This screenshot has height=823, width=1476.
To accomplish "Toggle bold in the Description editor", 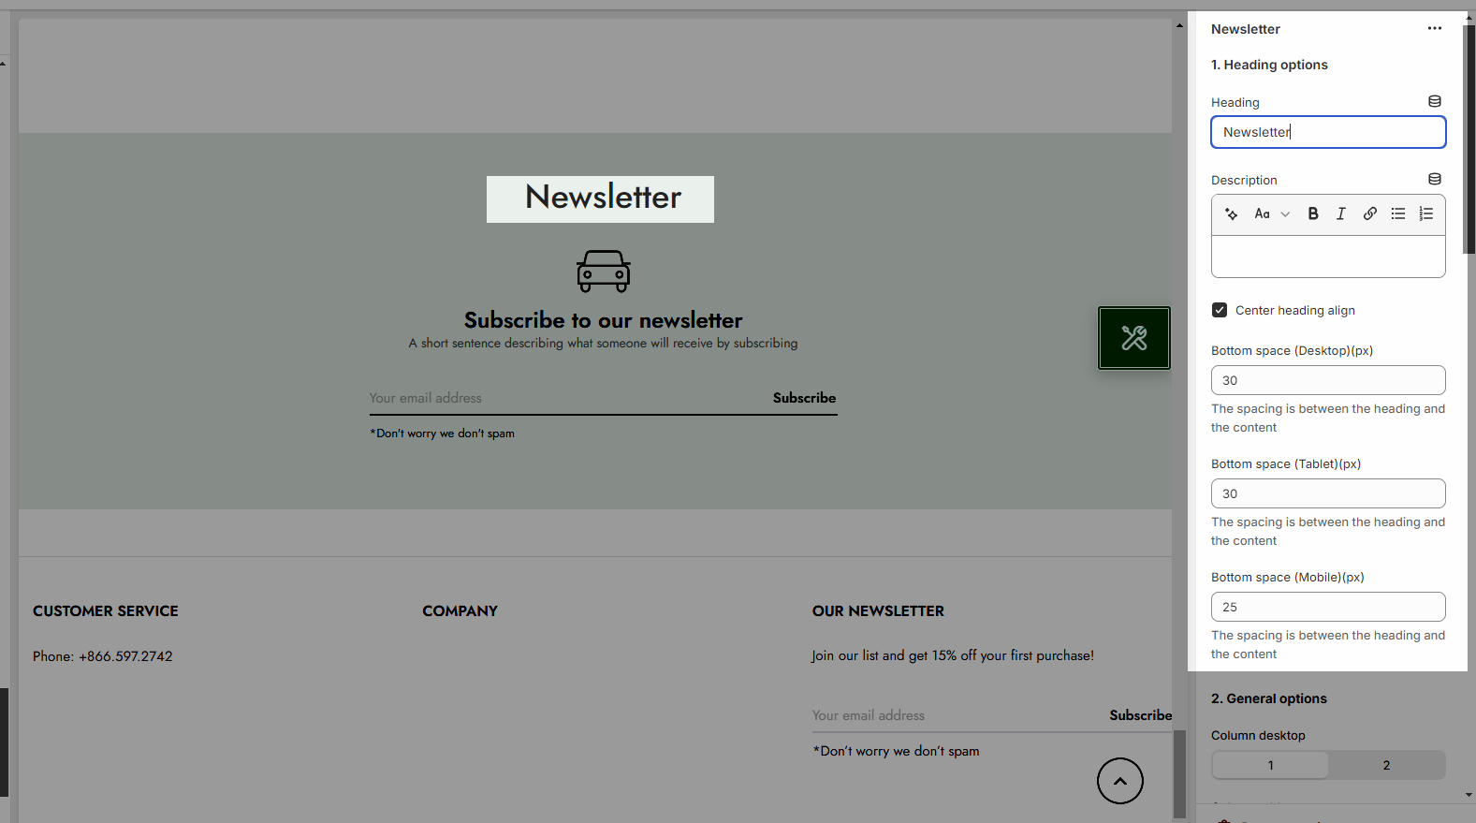I will 1313,214.
